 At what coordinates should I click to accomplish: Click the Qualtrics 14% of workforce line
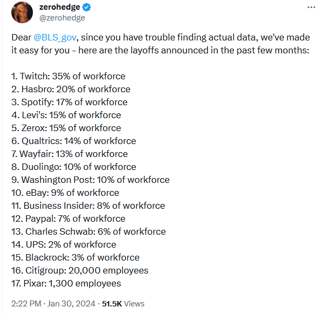click(74, 141)
